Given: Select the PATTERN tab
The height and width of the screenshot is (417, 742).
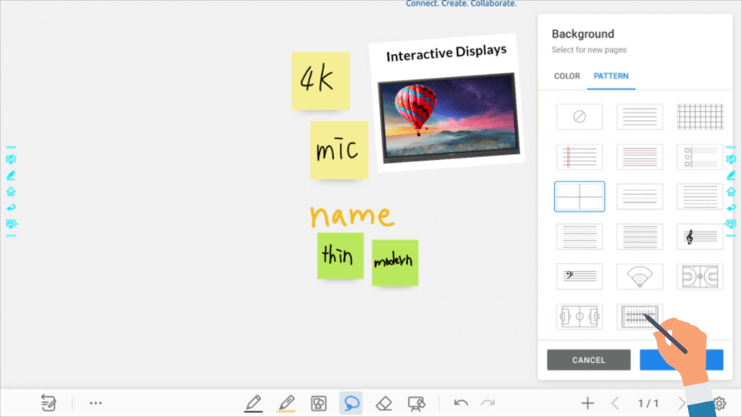Looking at the screenshot, I should [x=611, y=76].
